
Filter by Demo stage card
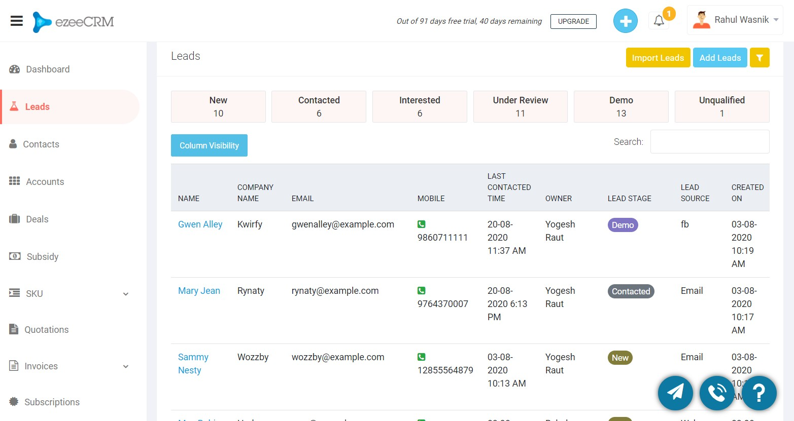(621, 106)
